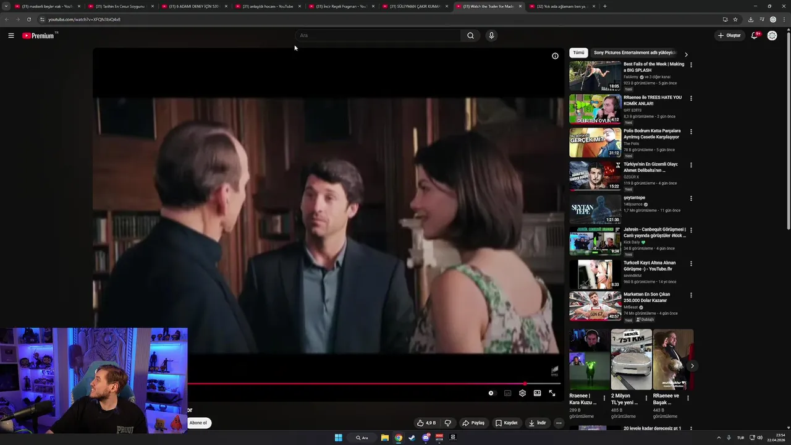Image resolution: width=791 pixels, height=445 pixels.
Task: Start voice search with the microphone
Action: pyautogui.click(x=491, y=36)
